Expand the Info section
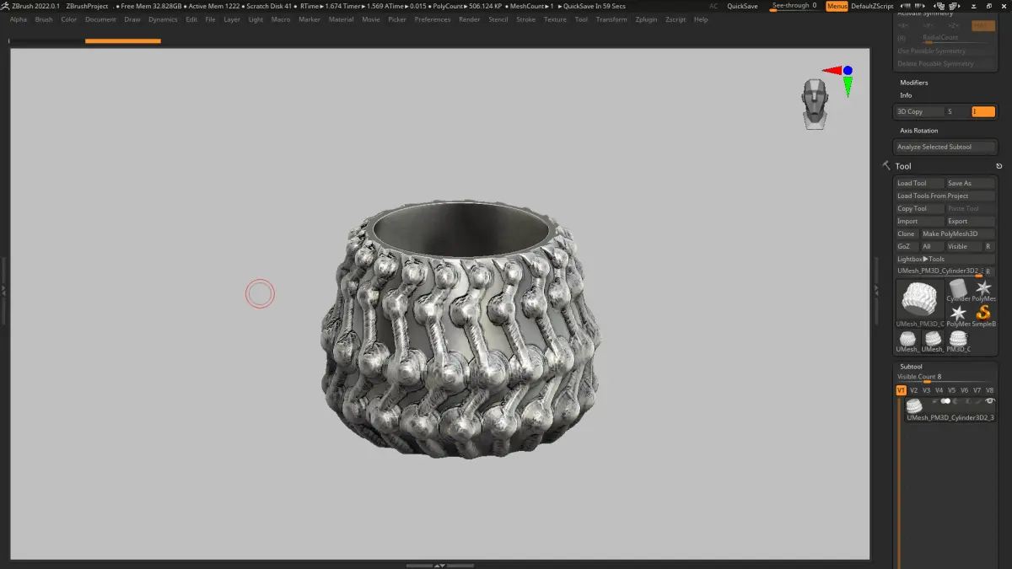1012x569 pixels. tap(906, 95)
